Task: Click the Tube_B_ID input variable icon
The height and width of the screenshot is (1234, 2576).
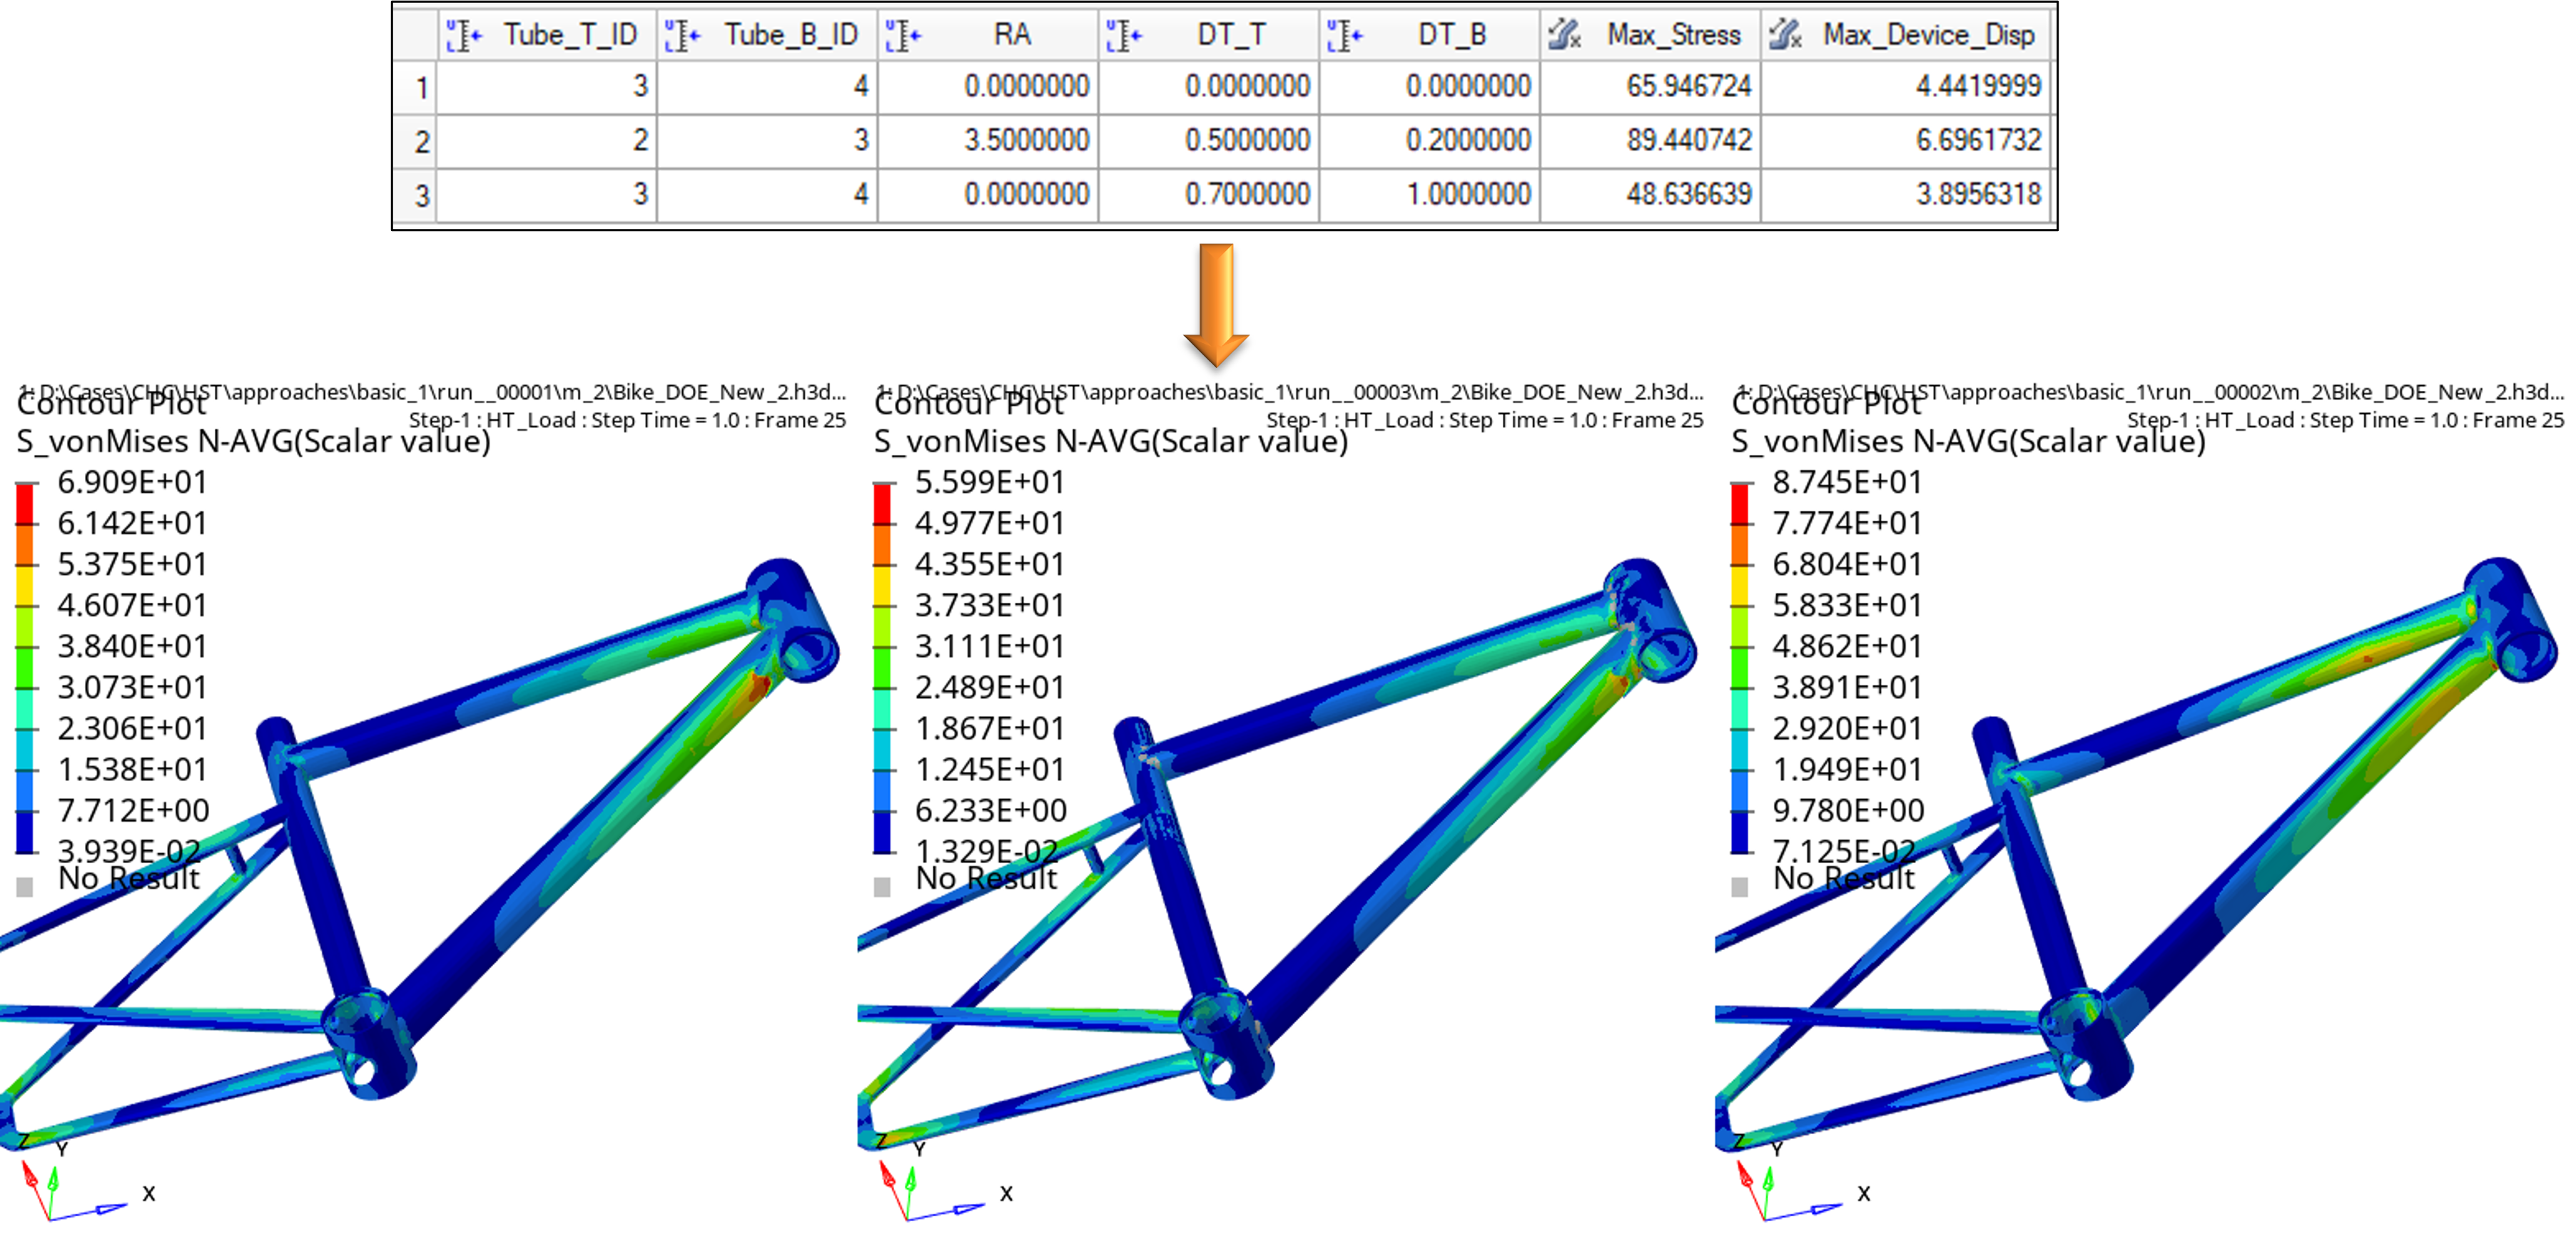Action: (683, 36)
